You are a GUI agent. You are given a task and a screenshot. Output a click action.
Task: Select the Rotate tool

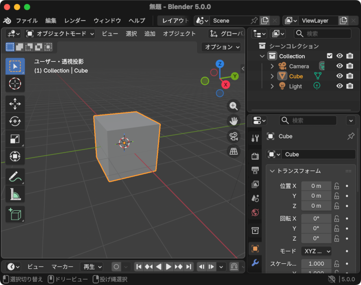click(x=15, y=121)
